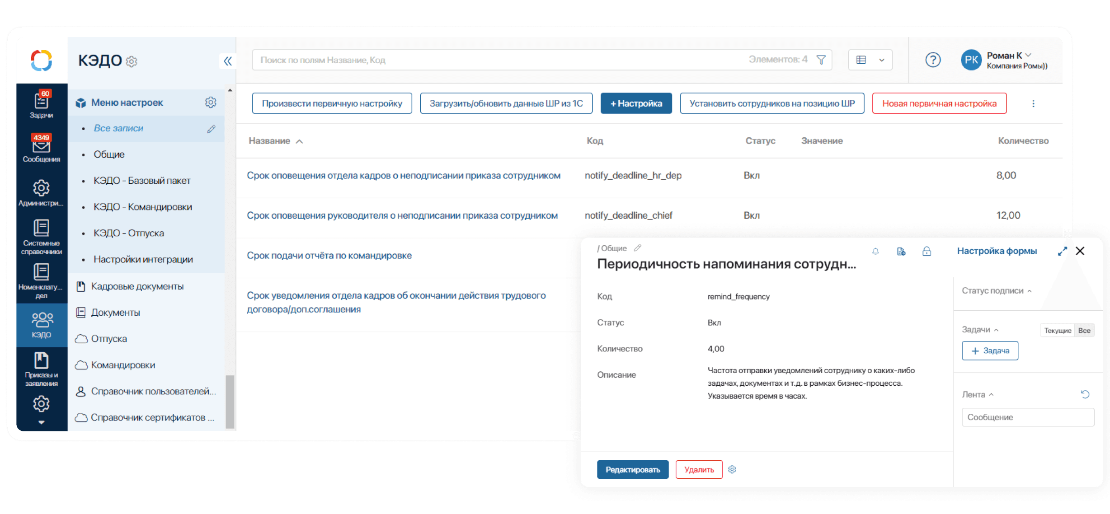This screenshot has height=514, width=1110.
Task: Expand the form to full screen
Action: tap(1062, 251)
